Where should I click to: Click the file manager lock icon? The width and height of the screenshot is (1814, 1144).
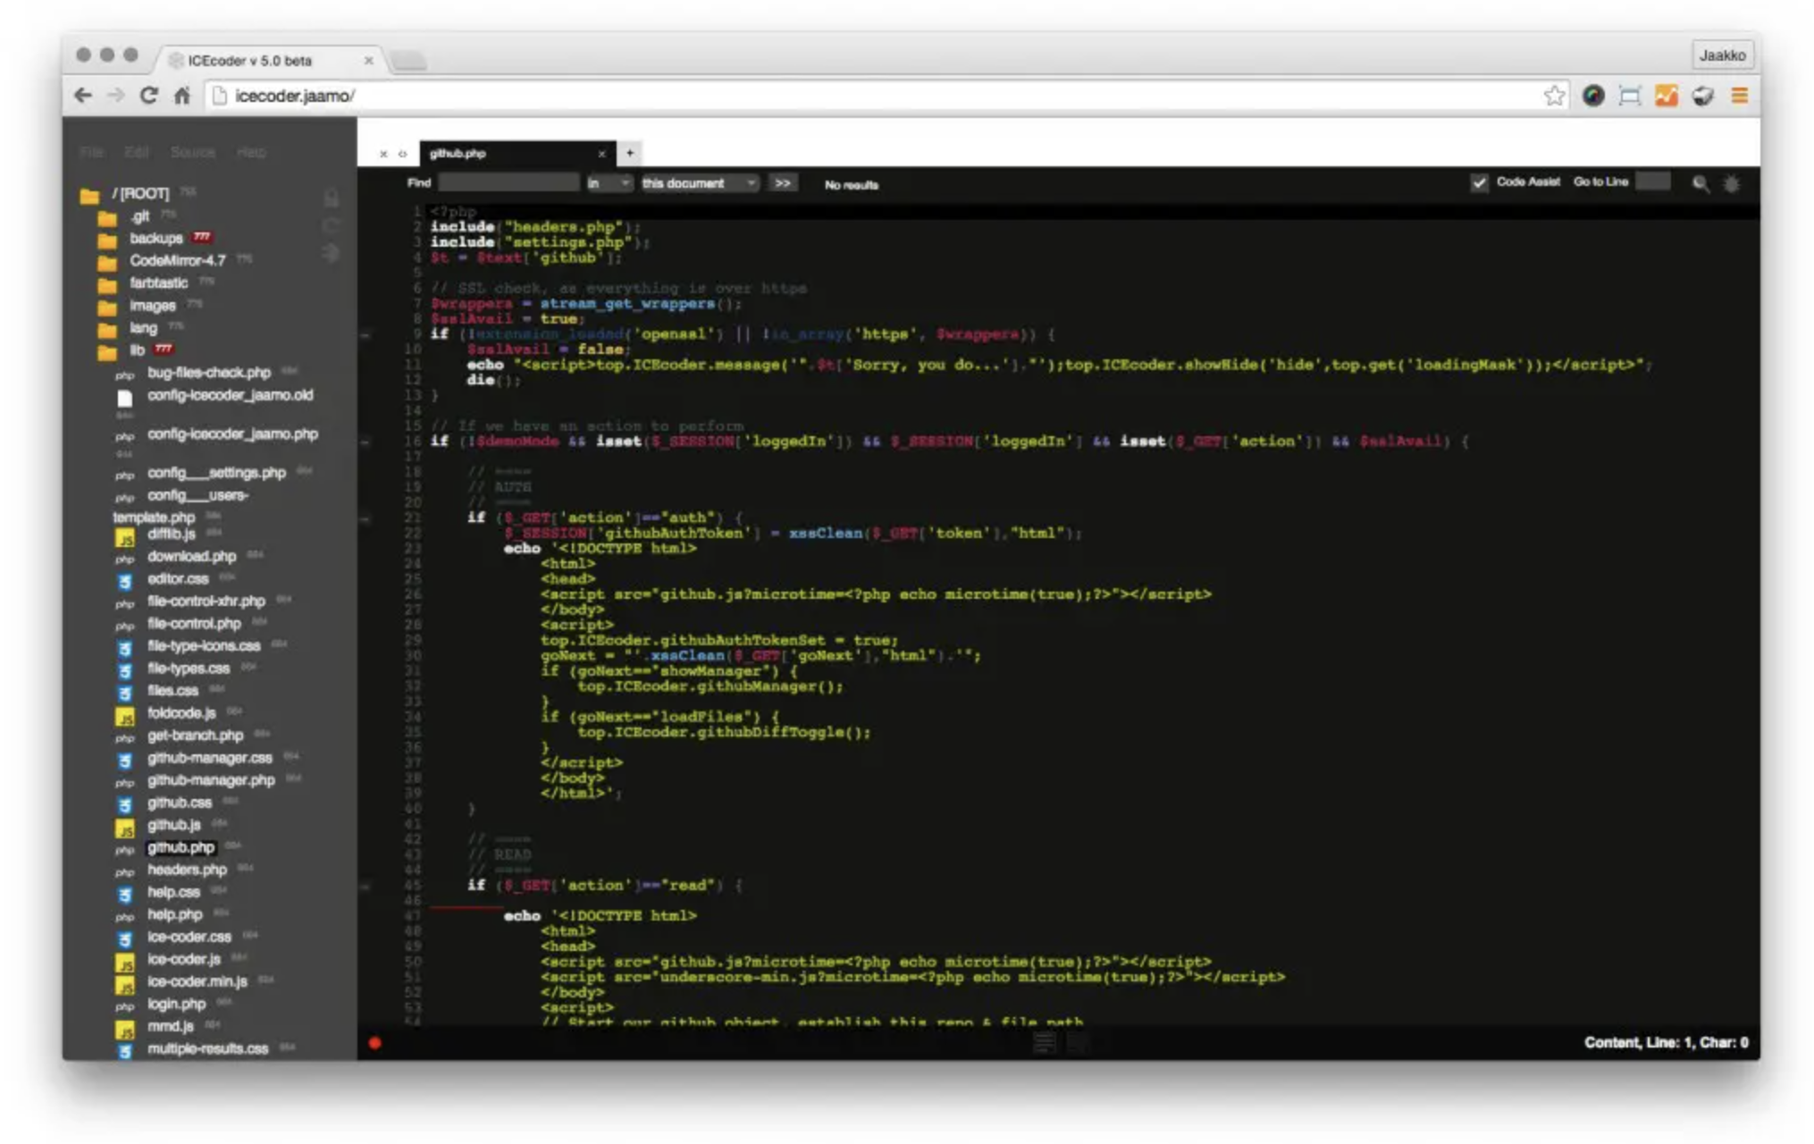(331, 197)
